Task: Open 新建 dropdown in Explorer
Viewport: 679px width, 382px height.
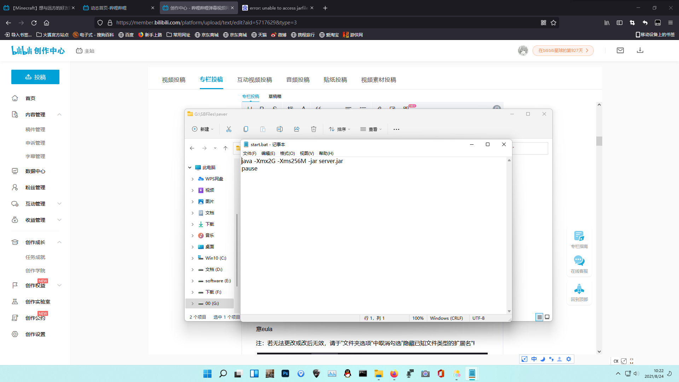Action: point(203,129)
